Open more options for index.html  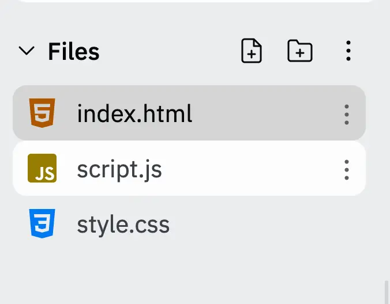347,115
